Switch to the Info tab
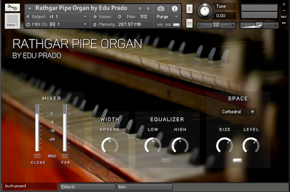 [x=144, y=187]
